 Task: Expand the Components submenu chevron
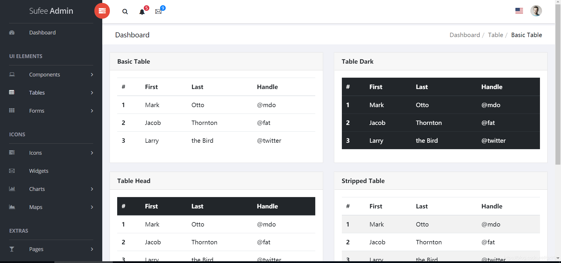pyautogui.click(x=92, y=74)
